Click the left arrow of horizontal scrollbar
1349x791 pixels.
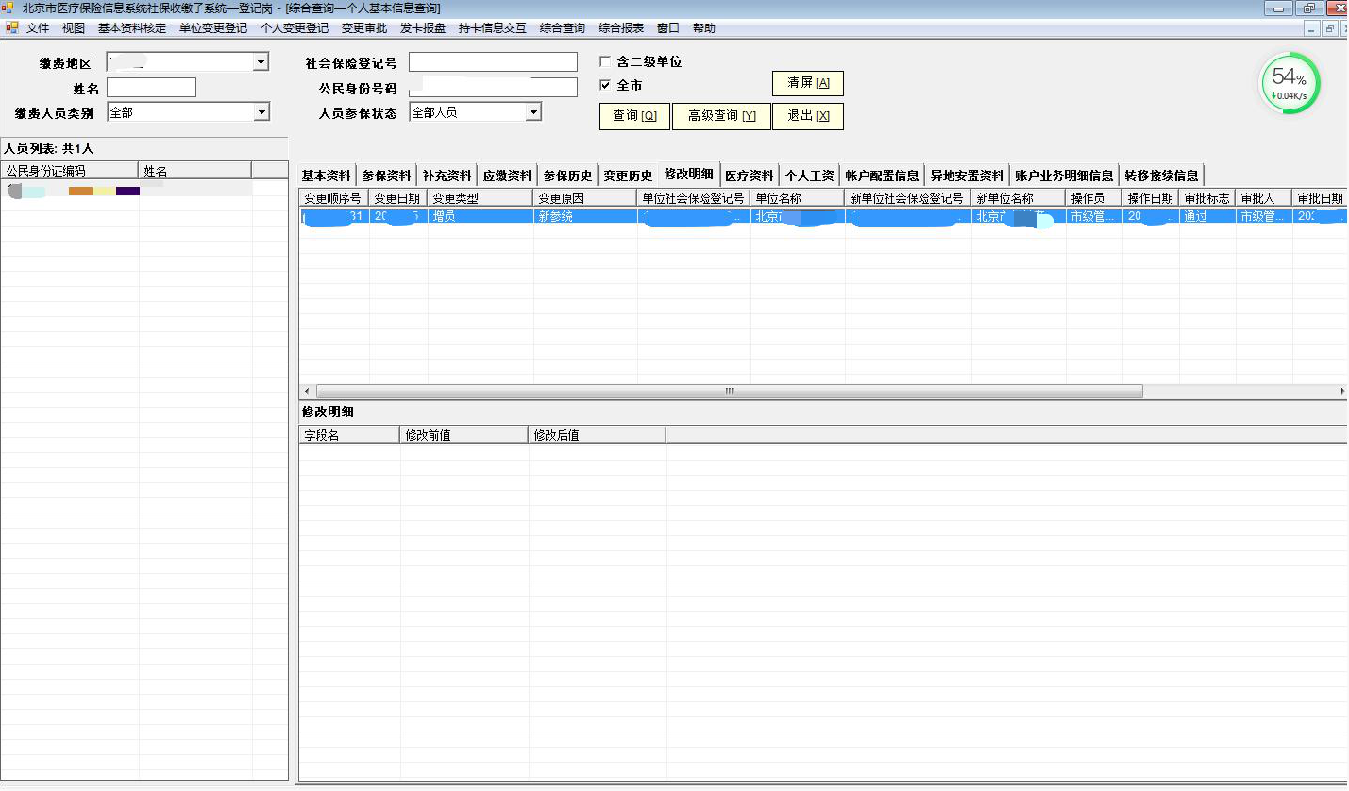coord(306,391)
